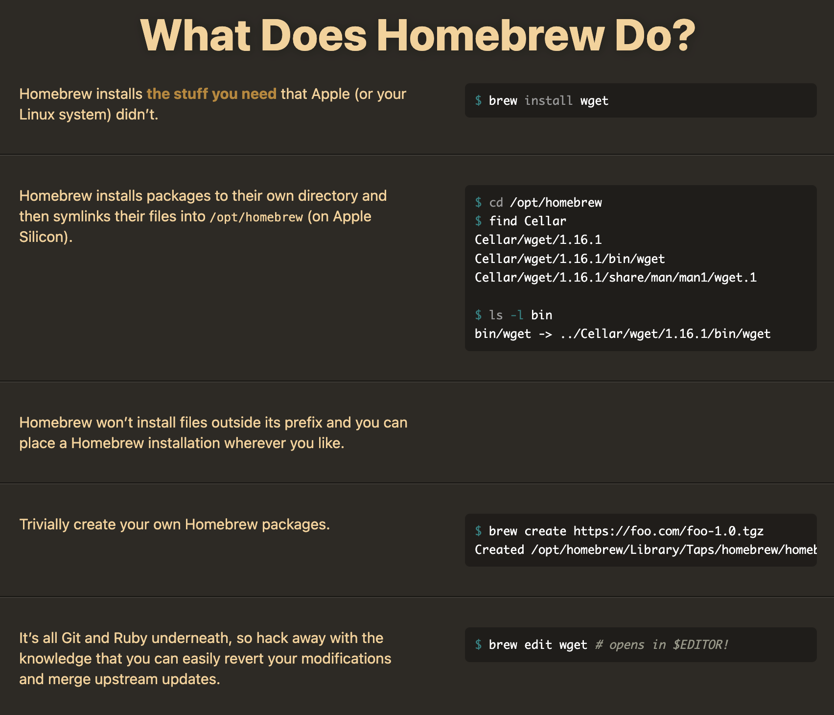Screen dimensions: 834x715
Task: Click the highlighted "the stuff you need" text
Action: (211, 94)
